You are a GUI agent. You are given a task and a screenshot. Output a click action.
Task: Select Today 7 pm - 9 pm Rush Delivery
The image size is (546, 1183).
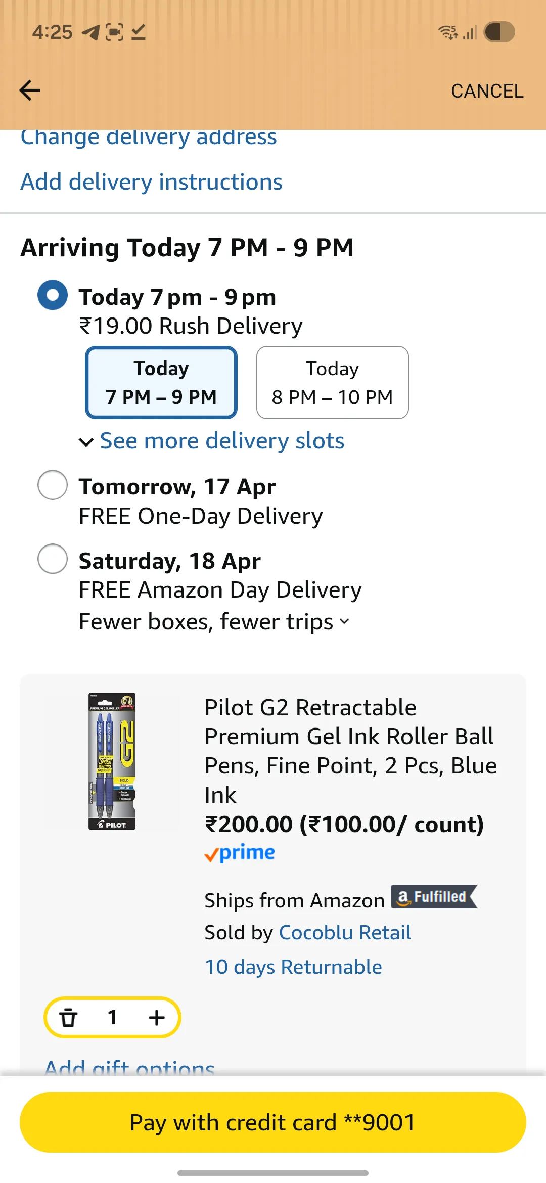point(53,295)
